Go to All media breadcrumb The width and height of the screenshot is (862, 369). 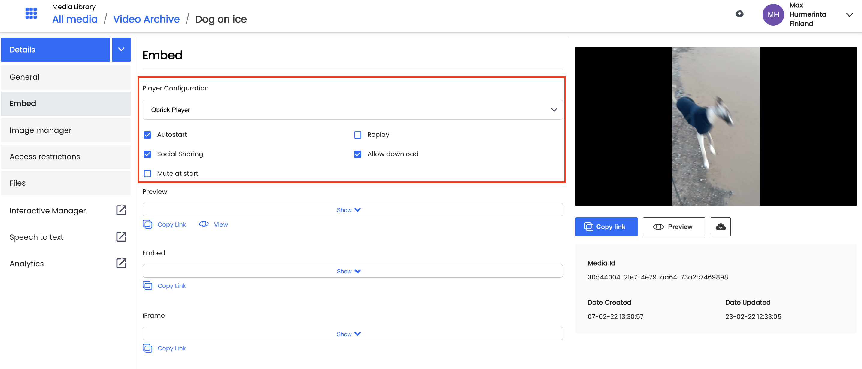point(75,19)
